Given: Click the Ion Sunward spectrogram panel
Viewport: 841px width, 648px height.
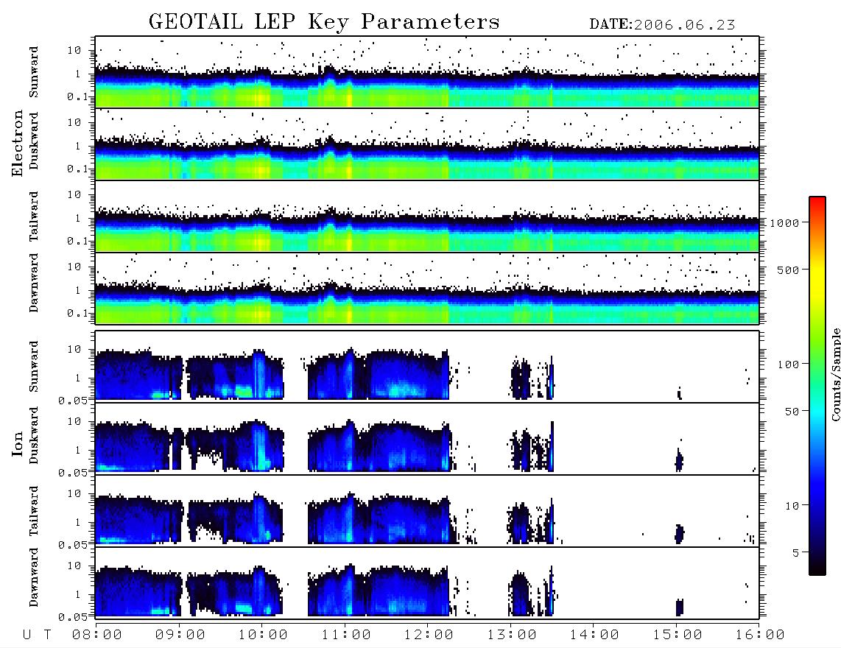Looking at the screenshot, I should (x=427, y=366).
